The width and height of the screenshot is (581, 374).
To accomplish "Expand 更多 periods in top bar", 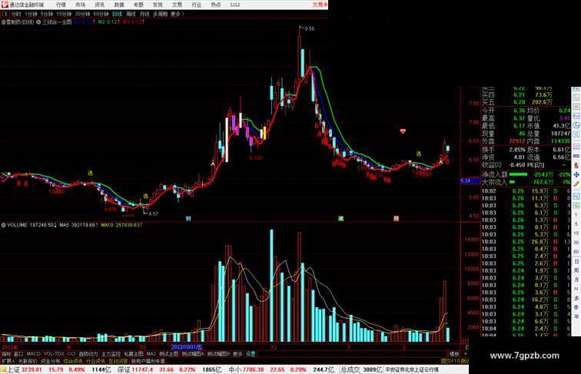I will coord(178,14).
